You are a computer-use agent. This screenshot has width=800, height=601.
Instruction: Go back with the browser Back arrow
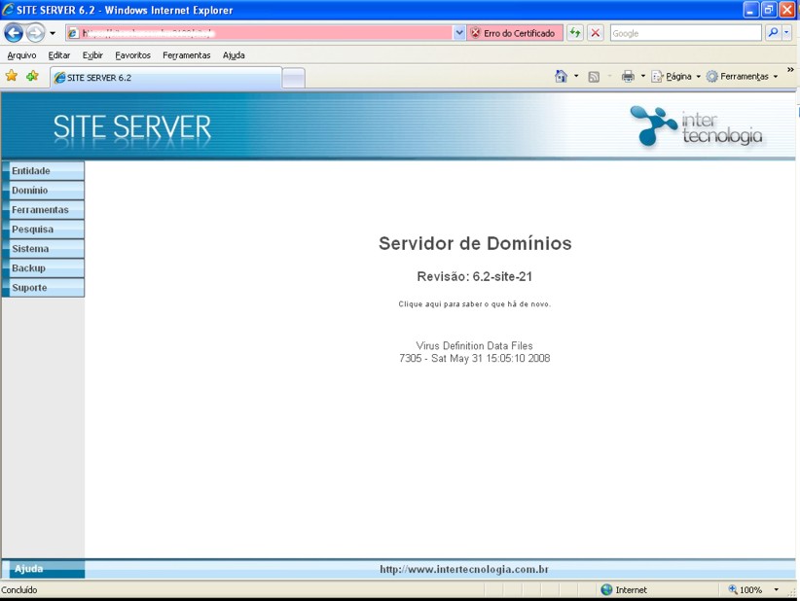14,33
